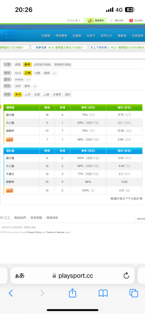Choose the 足球 sport filter
Image resolution: width=145 pixels, height=314 pixels.
(x=18, y=86)
